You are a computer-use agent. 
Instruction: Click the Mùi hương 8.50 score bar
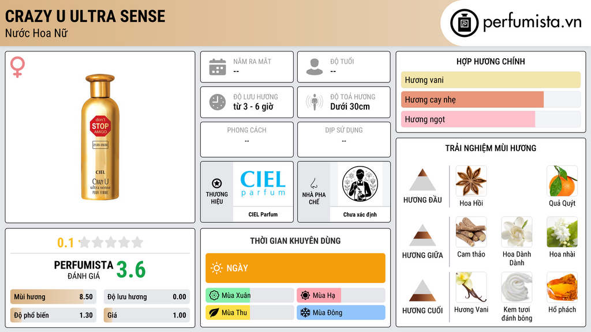(x=53, y=297)
